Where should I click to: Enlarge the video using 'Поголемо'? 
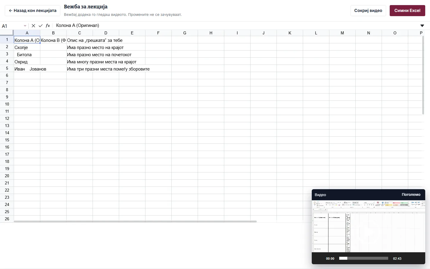tap(411, 195)
